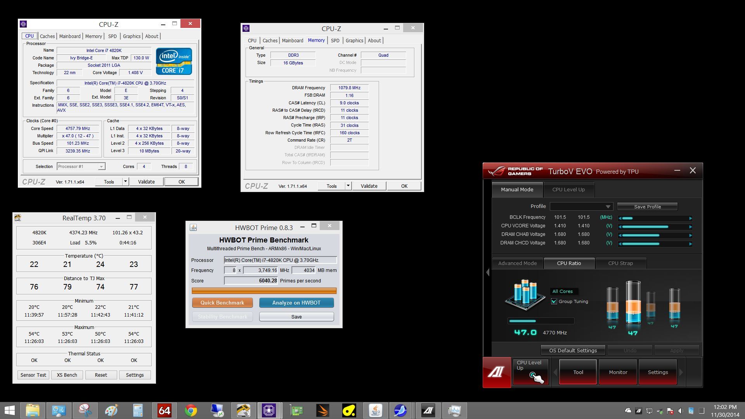745x419 pixels.
Task: Click HWBOT Prime orange progress bar
Action: (264, 291)
